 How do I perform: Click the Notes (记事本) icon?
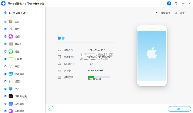point(10,59)
